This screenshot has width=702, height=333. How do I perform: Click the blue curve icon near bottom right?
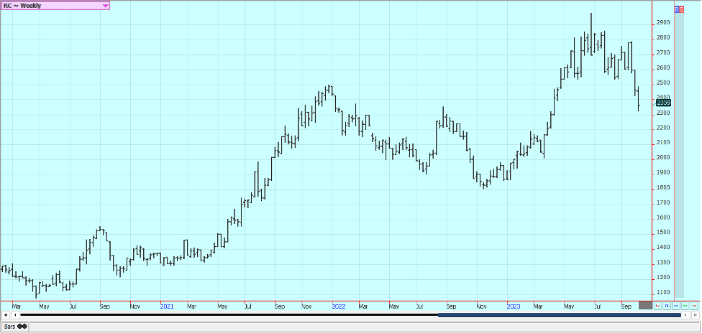[676, 306]
